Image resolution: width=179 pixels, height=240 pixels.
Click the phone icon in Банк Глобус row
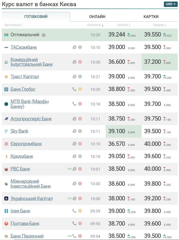pyautogui.click(x=74, y=89)
